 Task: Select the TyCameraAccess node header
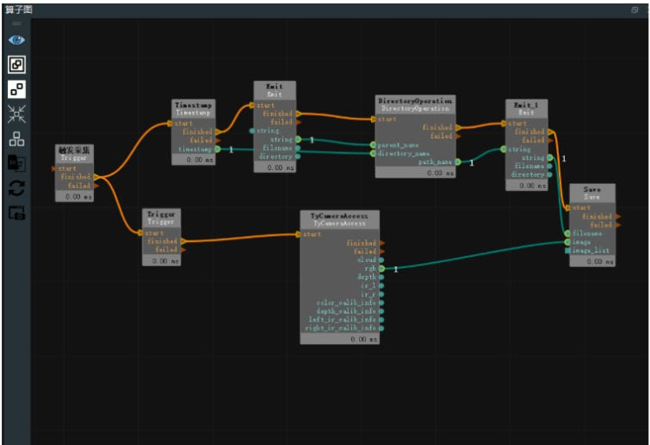[x=340, y=219]
